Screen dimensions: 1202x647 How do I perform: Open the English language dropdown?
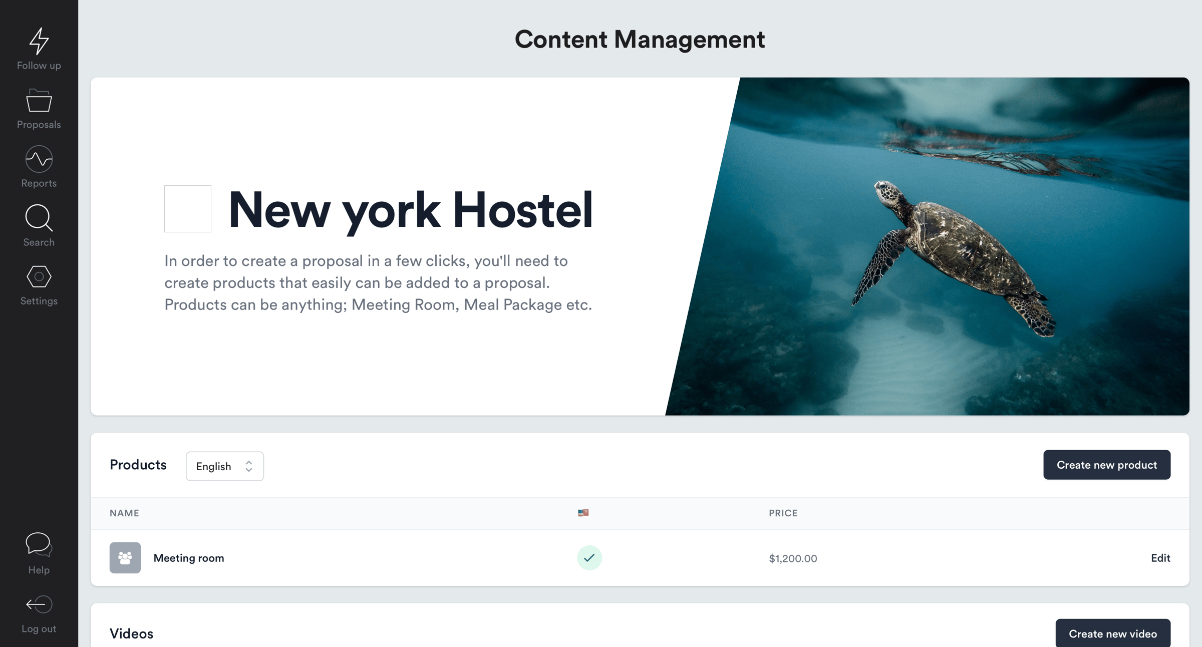(x=225, y=466)
